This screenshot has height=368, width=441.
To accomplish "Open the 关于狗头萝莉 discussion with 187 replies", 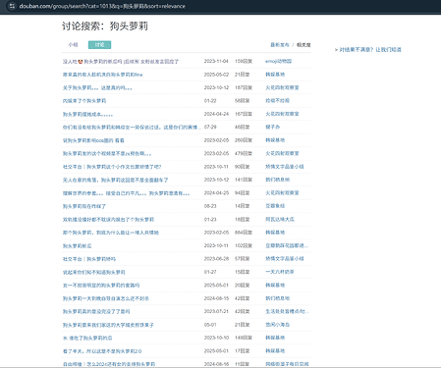I will pyautogui.click(x=97, y=87).
